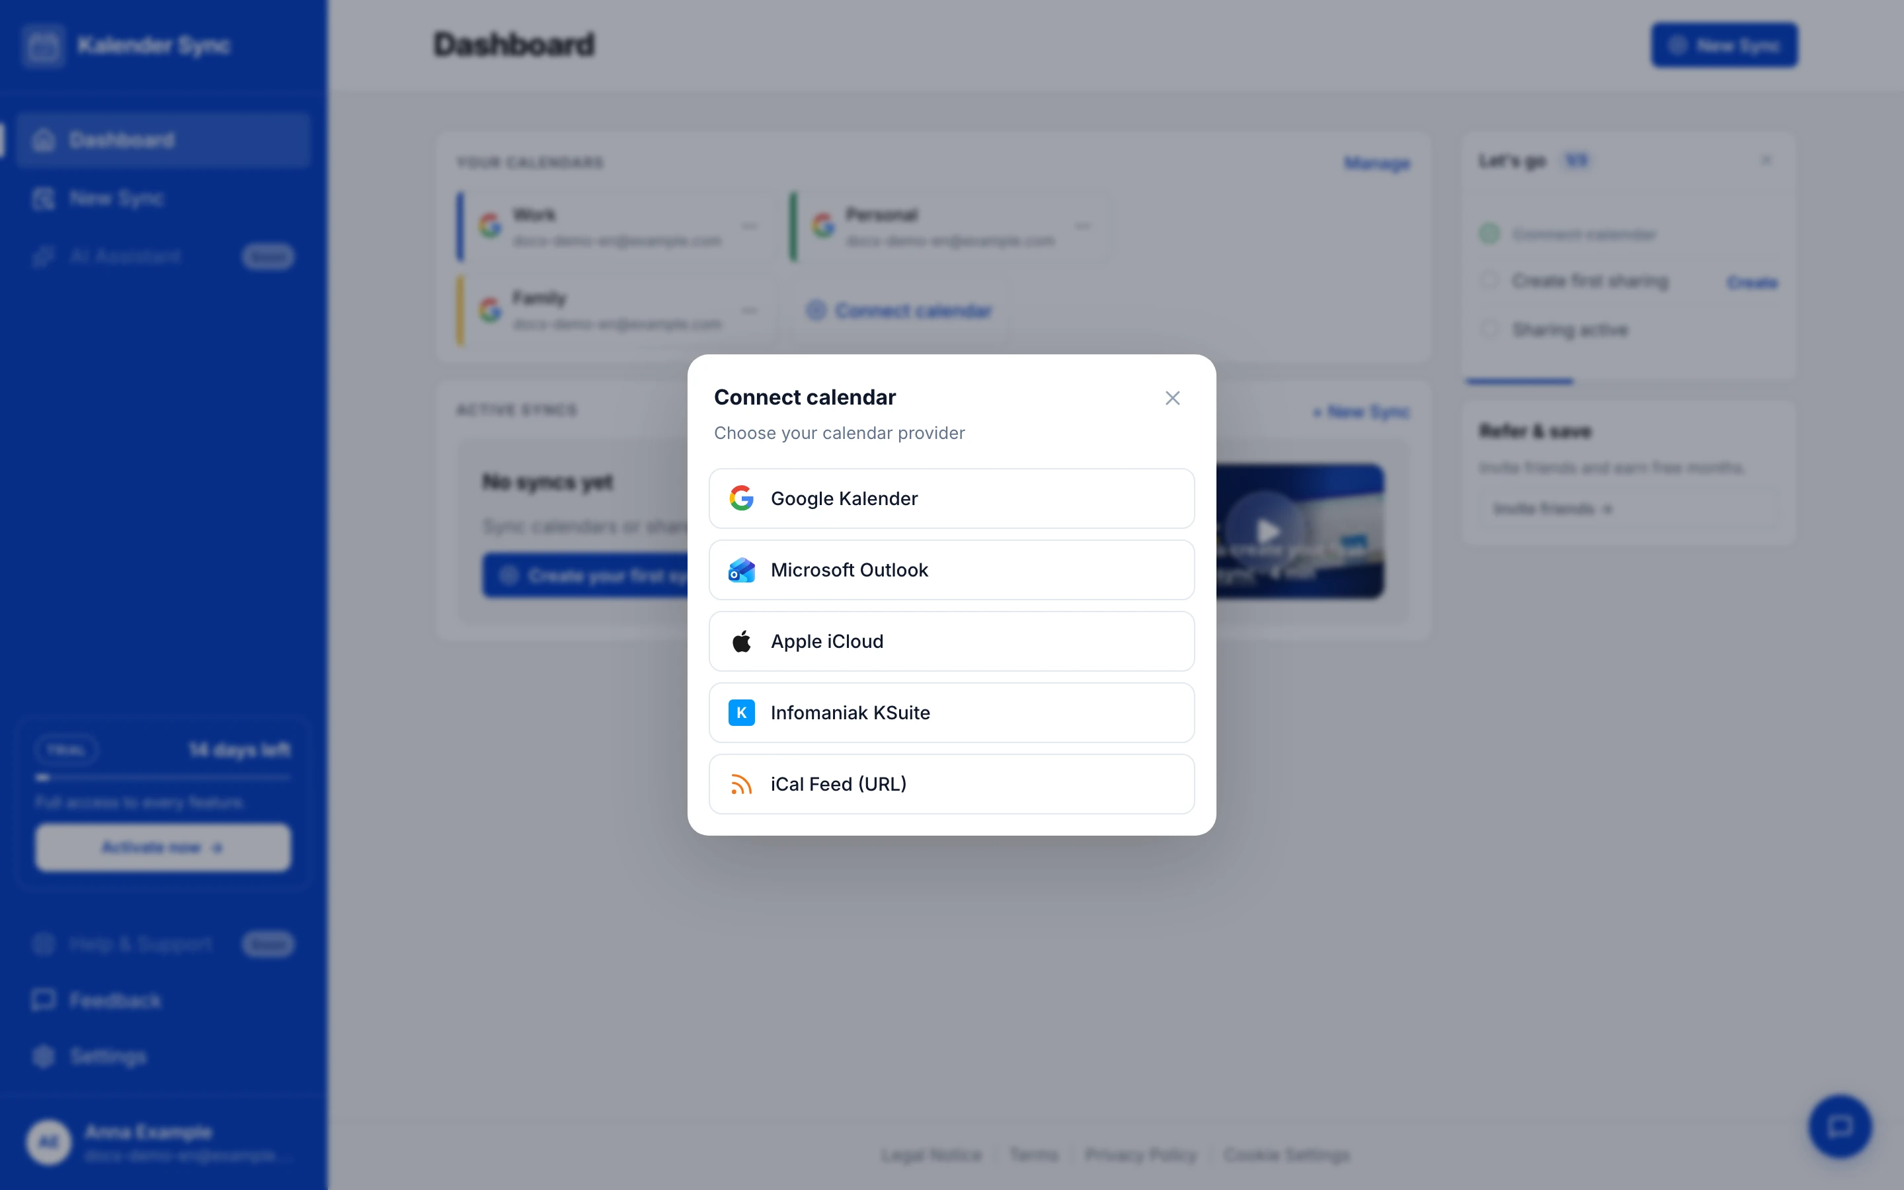Open the Legal Notice footer link

click(x=932, y=1154)
